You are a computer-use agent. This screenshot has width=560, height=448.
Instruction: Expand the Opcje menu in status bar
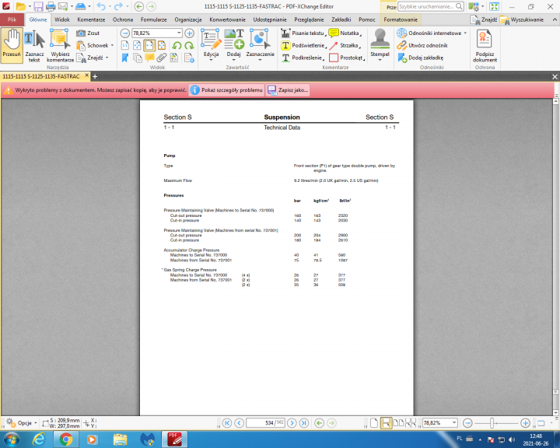tap(24, 422)
